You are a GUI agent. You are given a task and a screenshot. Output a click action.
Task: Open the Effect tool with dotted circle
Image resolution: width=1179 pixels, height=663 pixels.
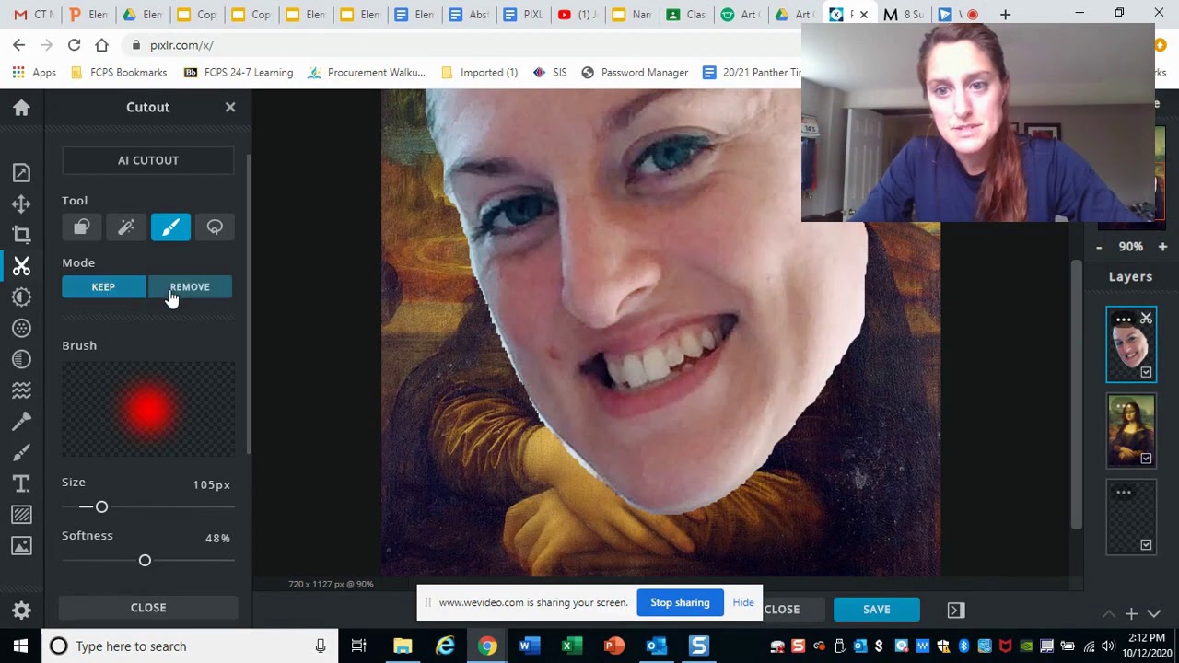[21, 328]
